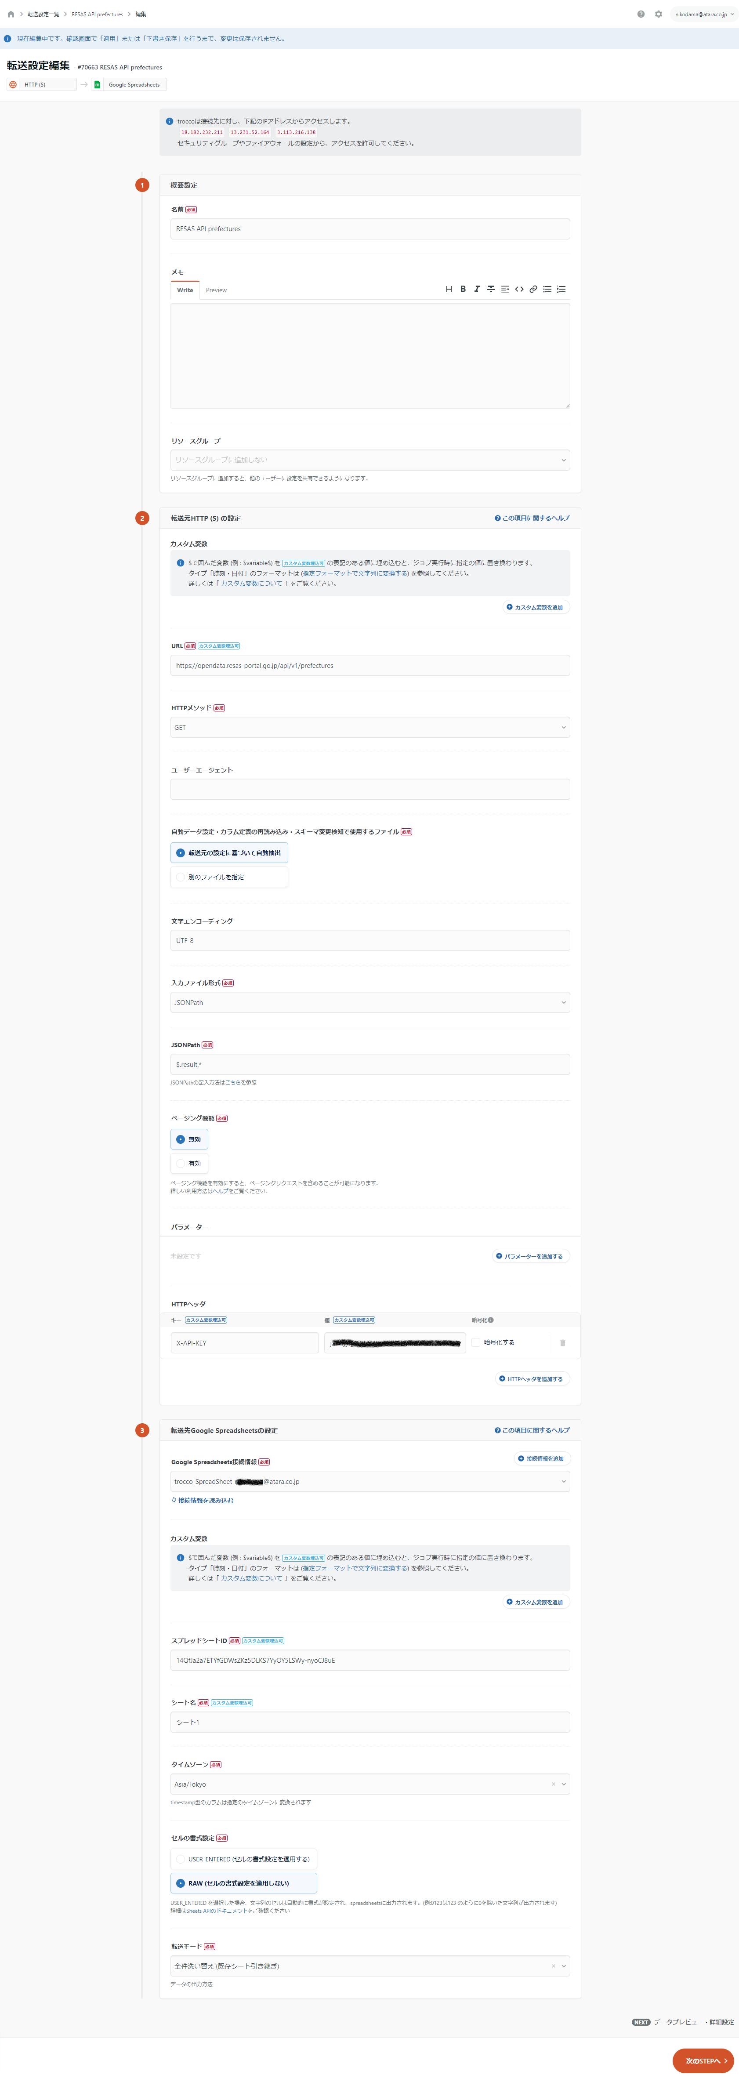
Task: Open the settings gear icon
Action: coord(658,14)
